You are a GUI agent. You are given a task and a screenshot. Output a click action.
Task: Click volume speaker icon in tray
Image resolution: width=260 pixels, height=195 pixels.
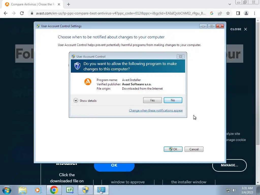click(234, 190)
